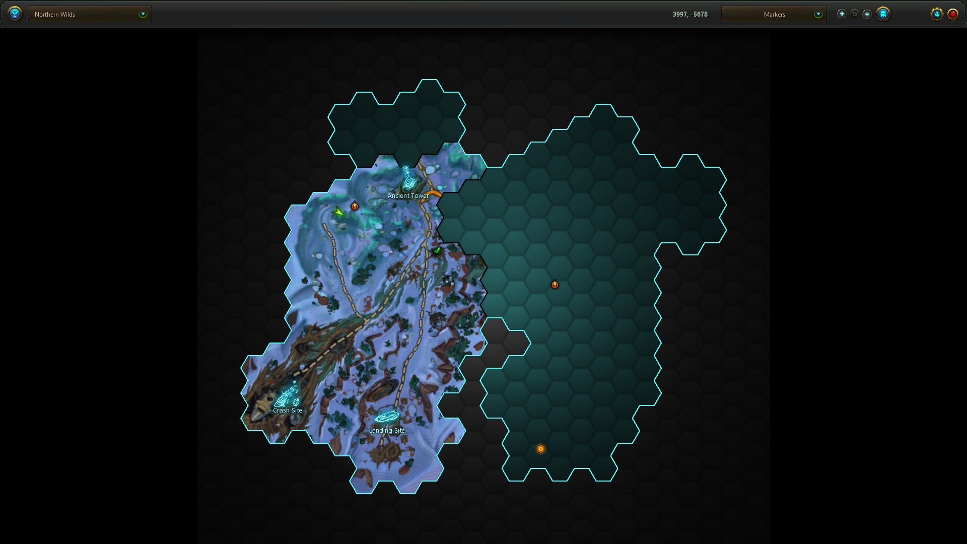Zoom out with the minus button
Screen dimensions: 967x544
867,14
